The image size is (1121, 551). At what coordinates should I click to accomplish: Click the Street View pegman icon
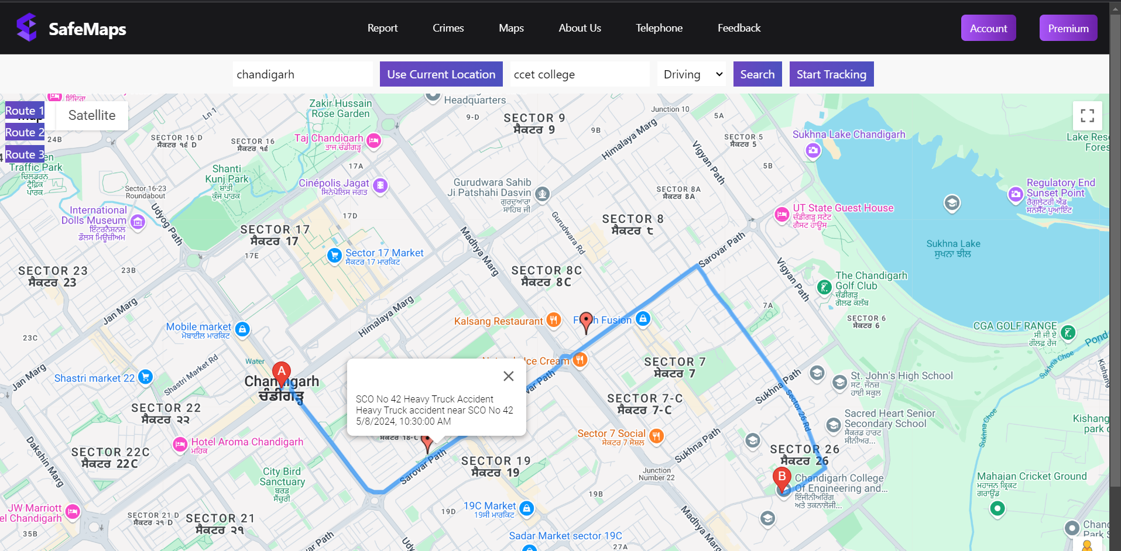click(x=1087, y=545)
